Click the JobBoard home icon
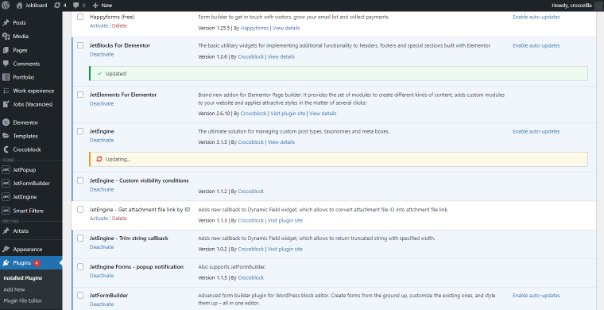 click(x=20, y=6)
